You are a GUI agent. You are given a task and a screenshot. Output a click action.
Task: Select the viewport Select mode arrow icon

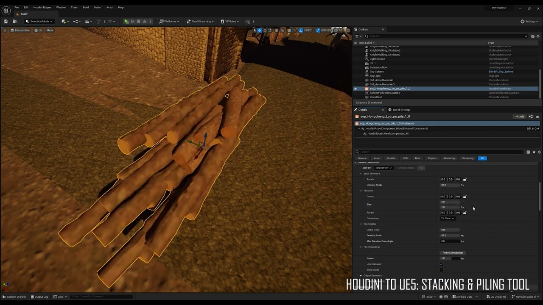pos(255,30)
